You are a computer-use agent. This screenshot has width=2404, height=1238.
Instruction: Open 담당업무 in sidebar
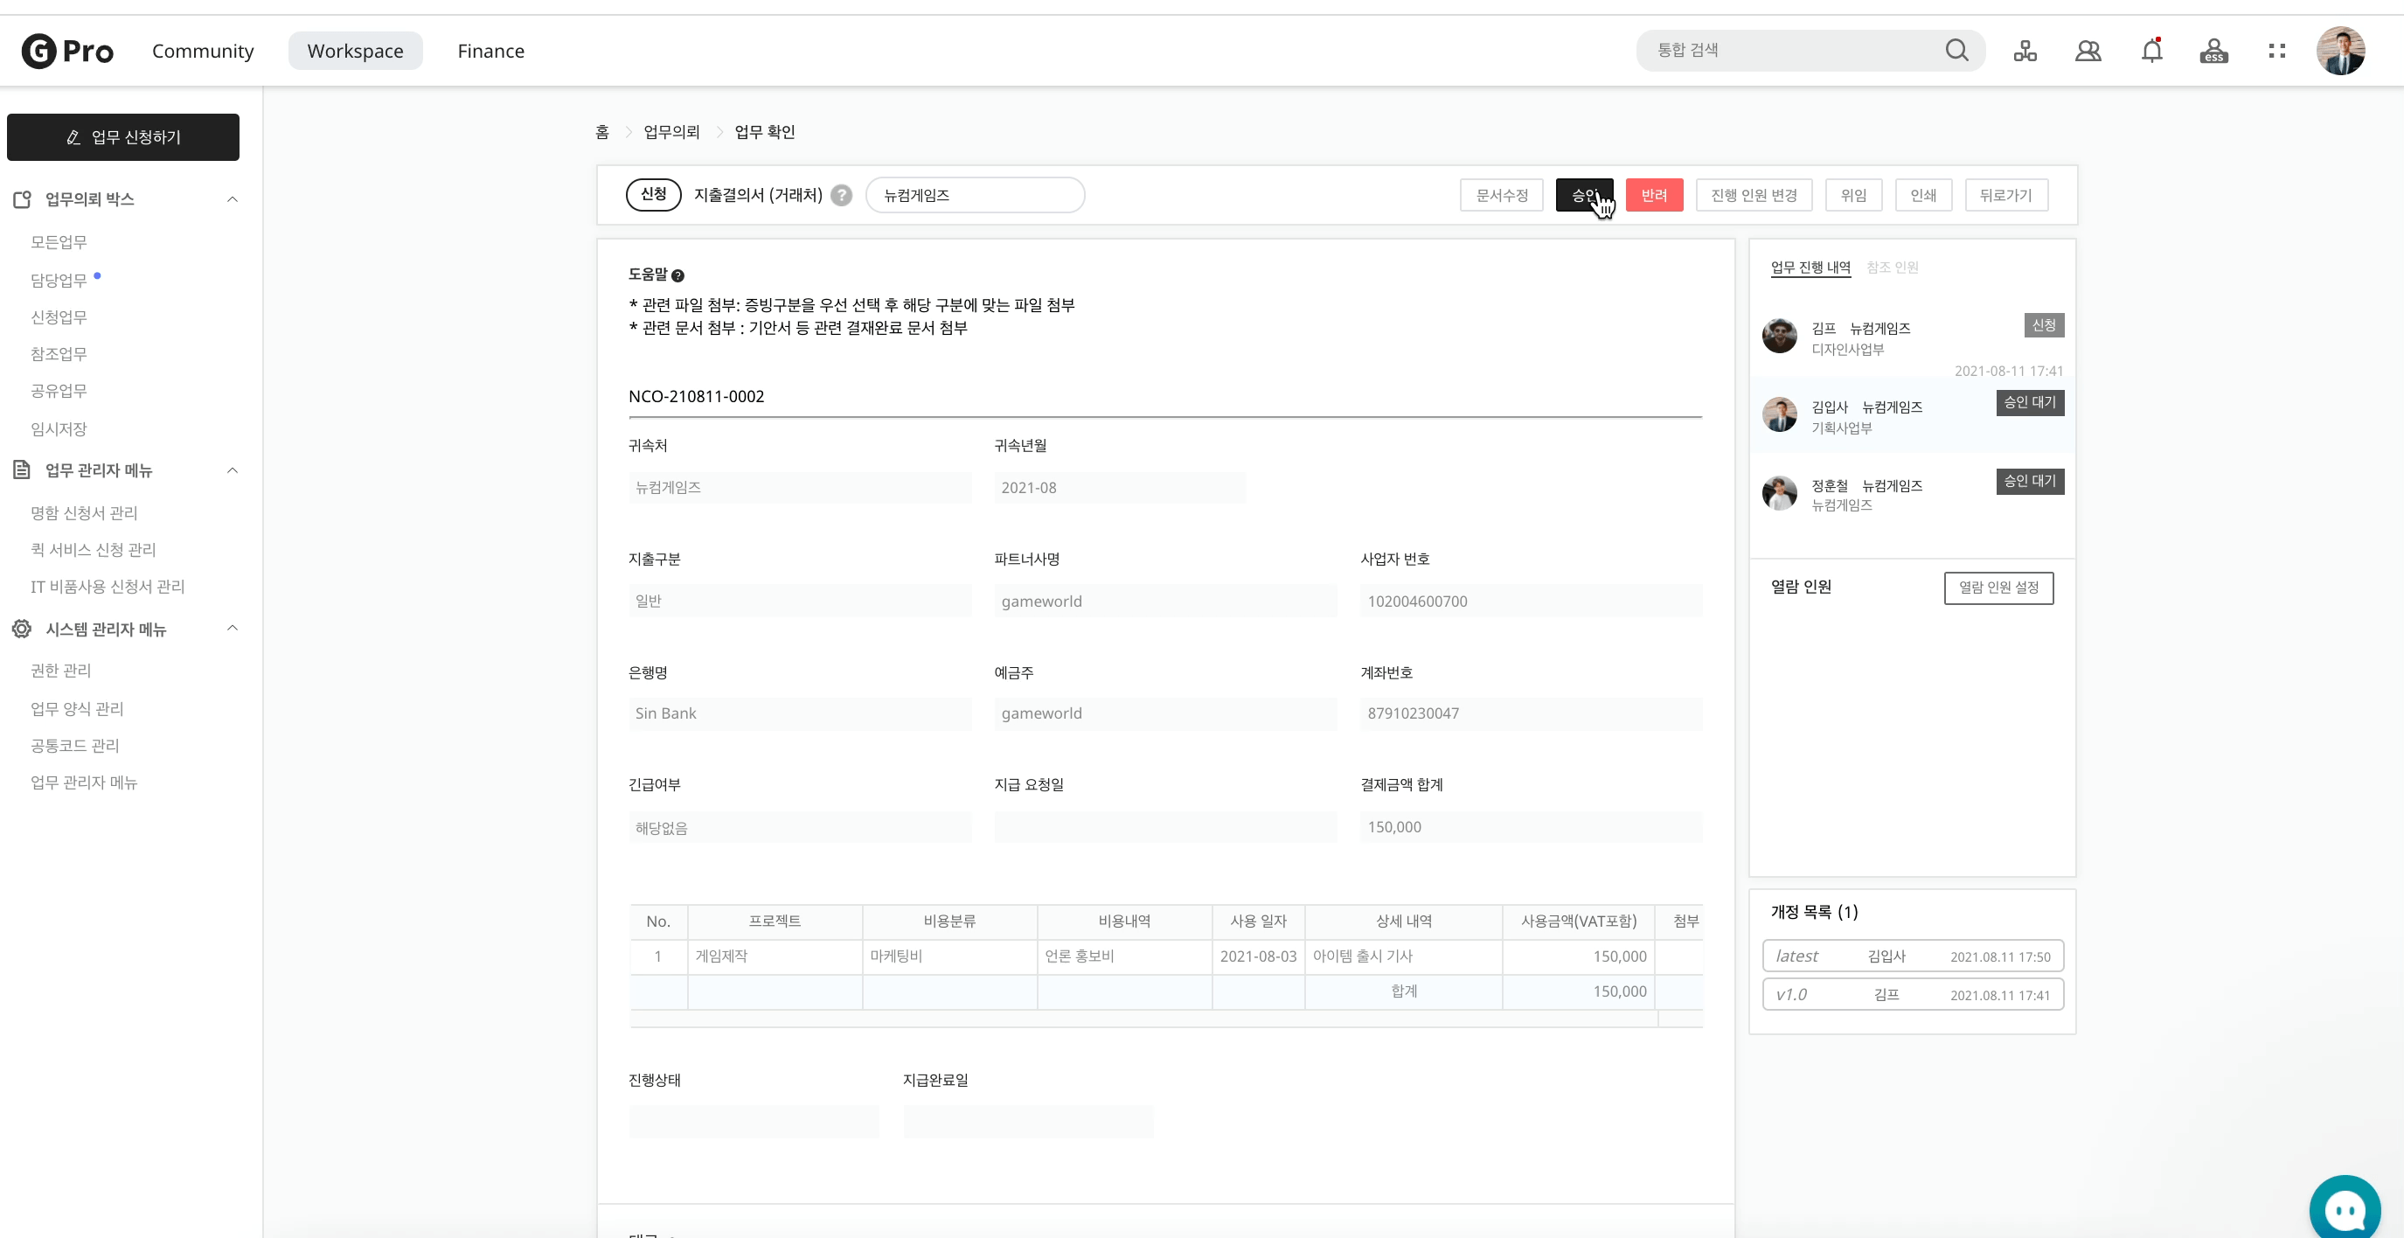58,280
